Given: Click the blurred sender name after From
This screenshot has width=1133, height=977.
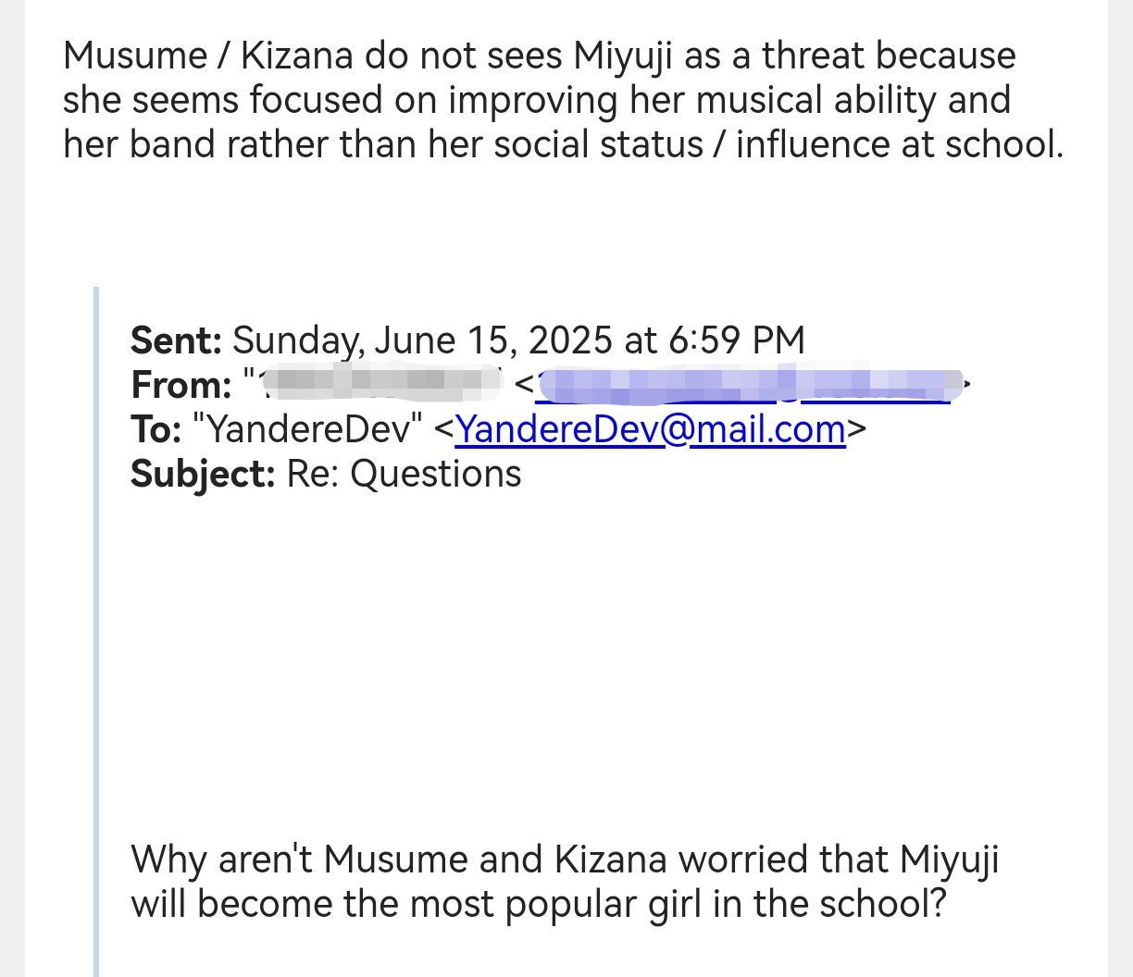Looking at the screenshot, I should [378, 382].
